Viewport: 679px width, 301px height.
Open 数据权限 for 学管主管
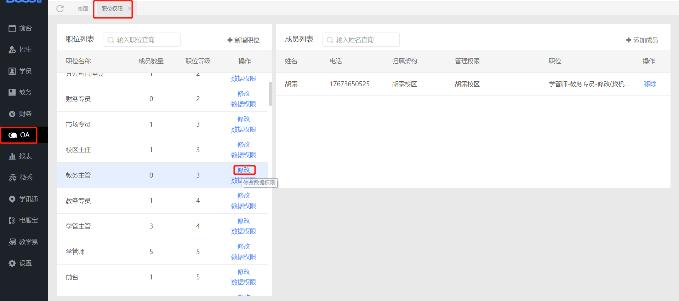click(244, 231)
